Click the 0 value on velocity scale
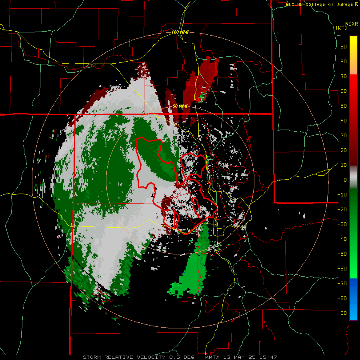This screenshot has width=360, height=360. (345, 180)
